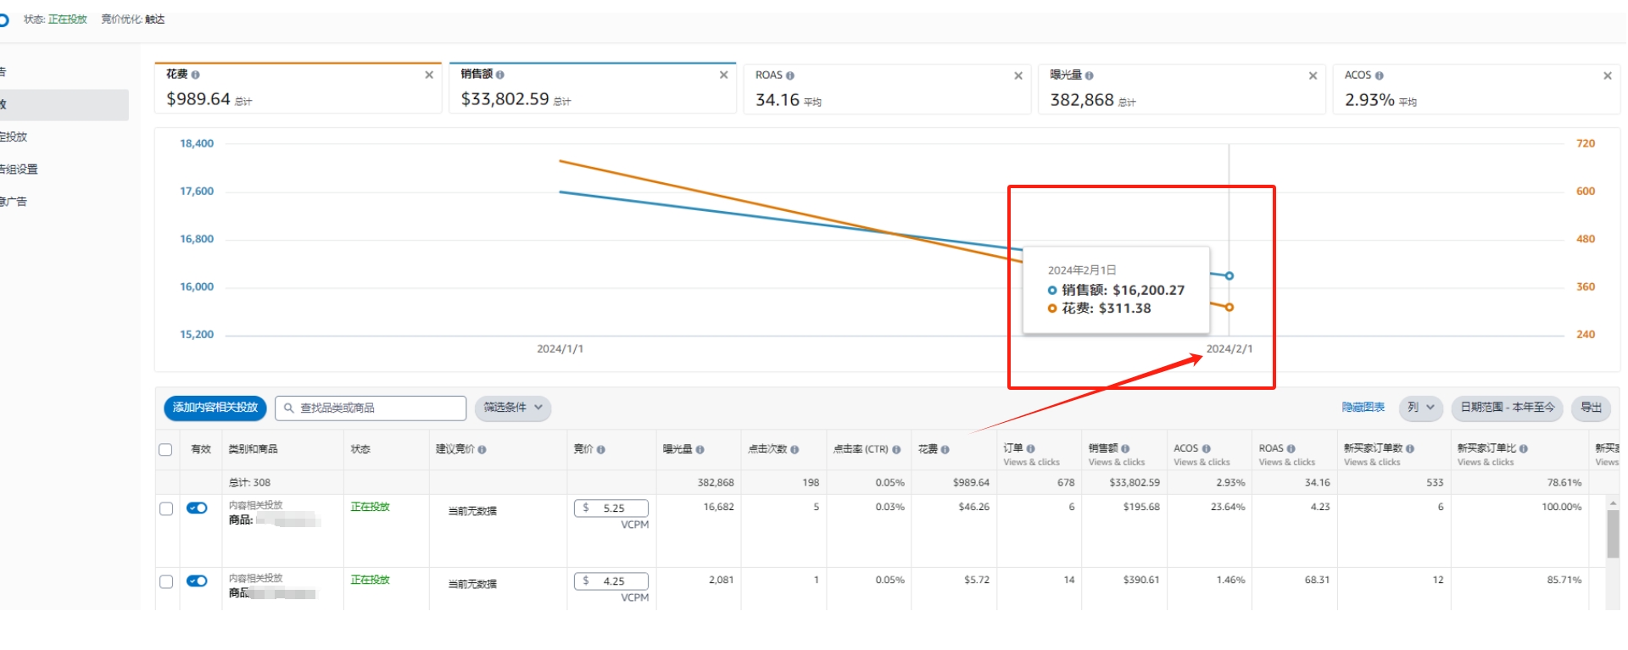
Task: Click the table scrollbar up arrow
Action: click(x=1613, y=503)
